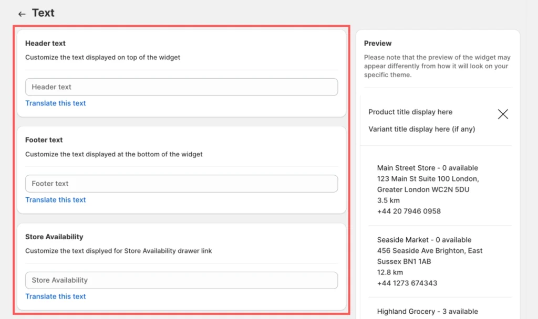Select the Store Availability input field
Screen dimensions: 538x319
click(181, 280)
